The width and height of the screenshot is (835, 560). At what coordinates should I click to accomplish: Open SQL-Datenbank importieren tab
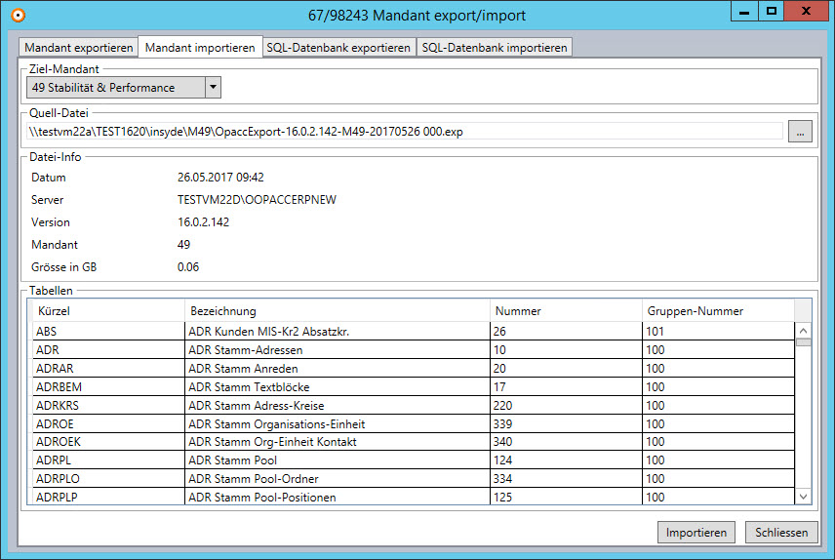pyautogui.click(x=495, y=48)
